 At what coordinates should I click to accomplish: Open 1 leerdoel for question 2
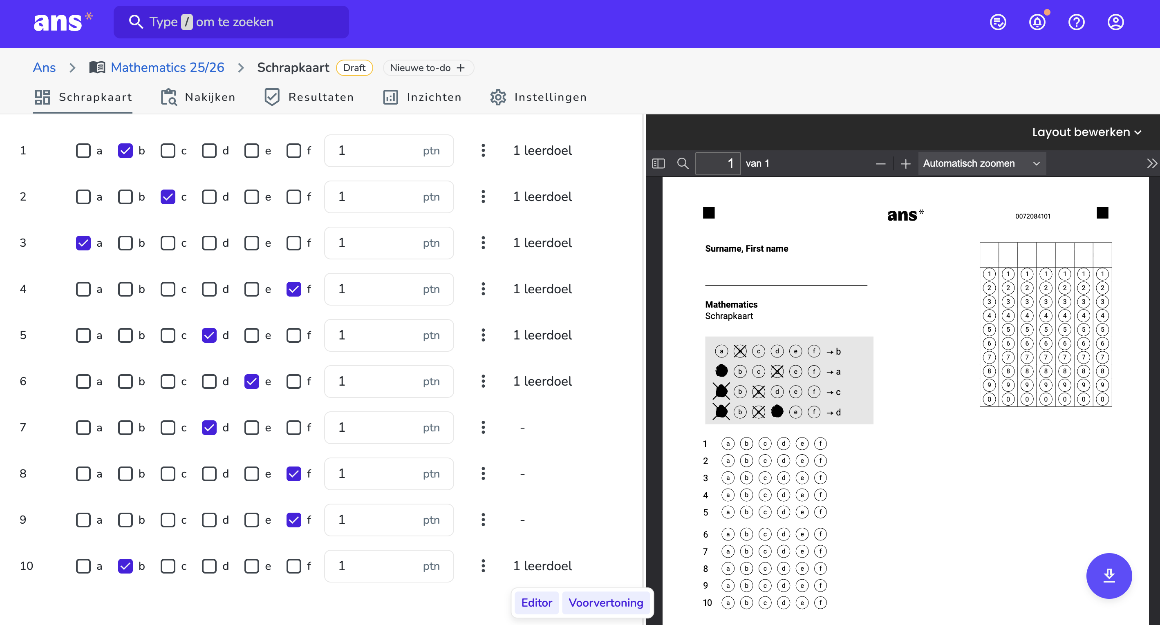(x=543, y=197)
